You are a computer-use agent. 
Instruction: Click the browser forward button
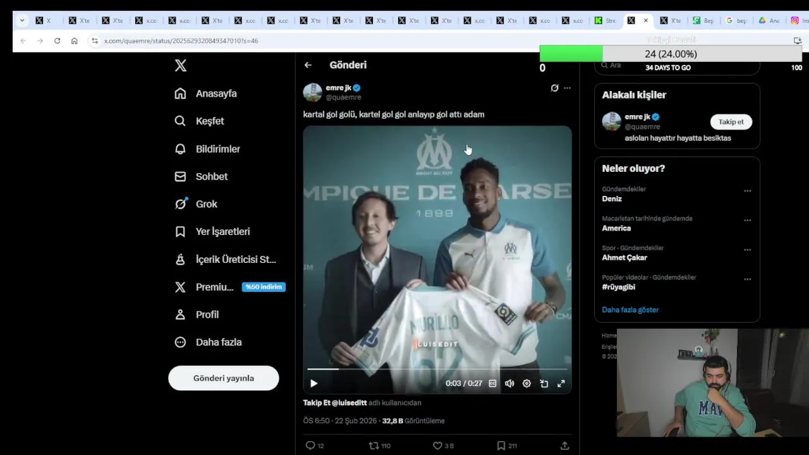[x=40, y=40]
